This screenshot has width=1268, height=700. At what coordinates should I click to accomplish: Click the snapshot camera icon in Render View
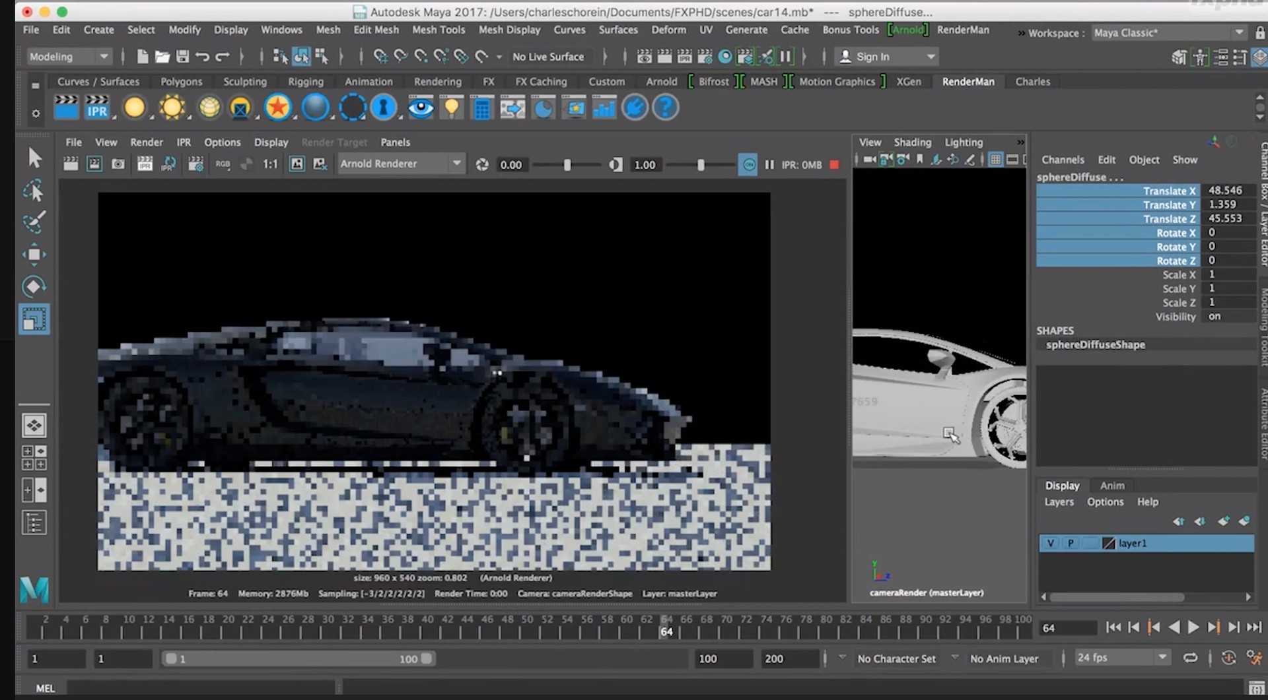[118, 164]
